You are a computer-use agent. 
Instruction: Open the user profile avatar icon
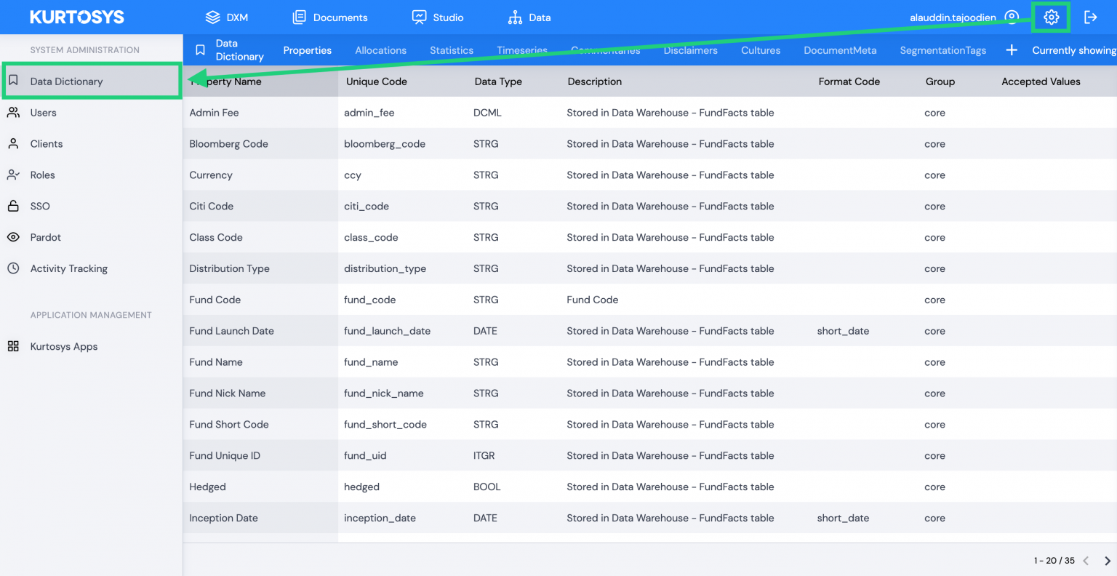click(x=1012, y=17)
